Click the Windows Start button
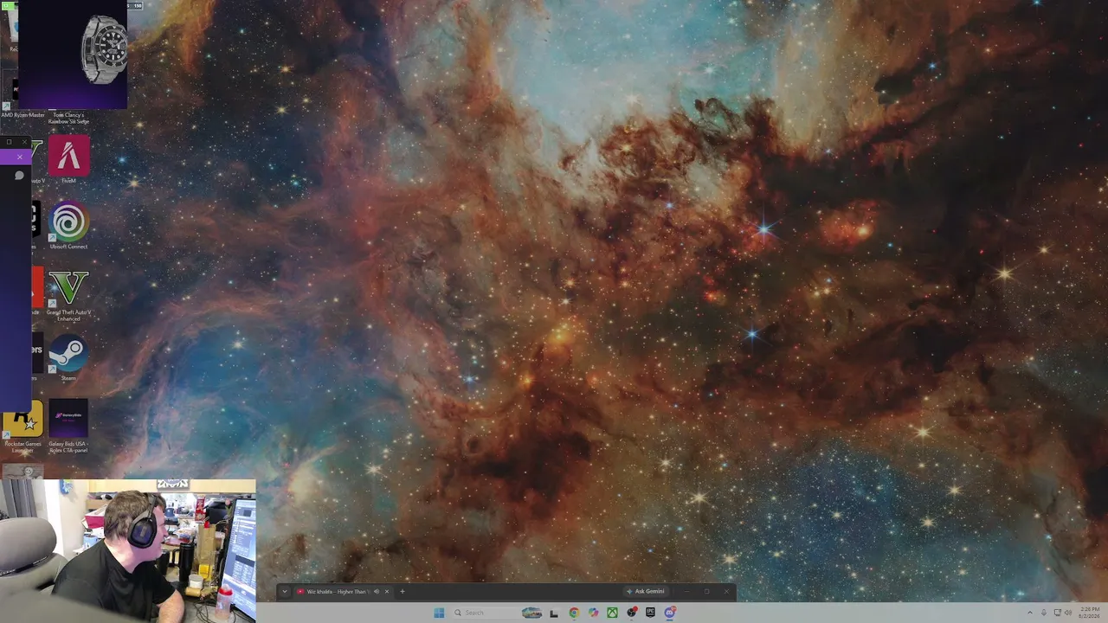This screenshot has height=623, width=1108. coord(439,613)
